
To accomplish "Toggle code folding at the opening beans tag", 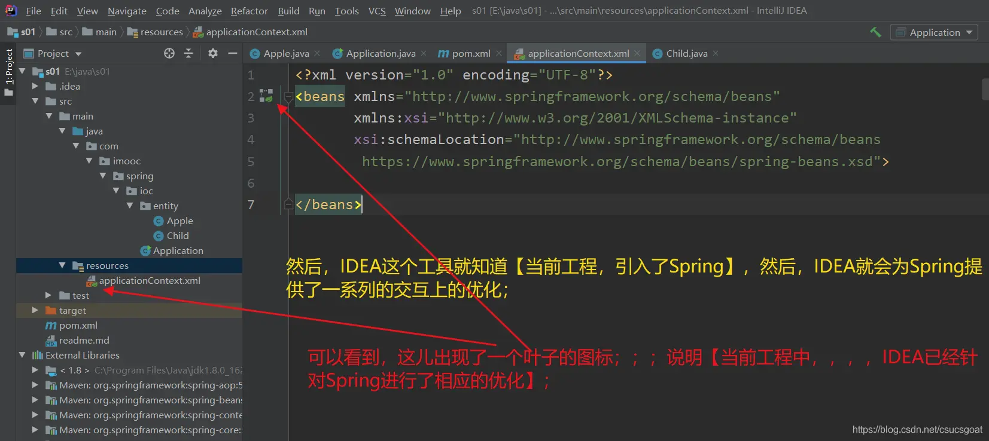I will pyautogui.click(x=288, y=96).
